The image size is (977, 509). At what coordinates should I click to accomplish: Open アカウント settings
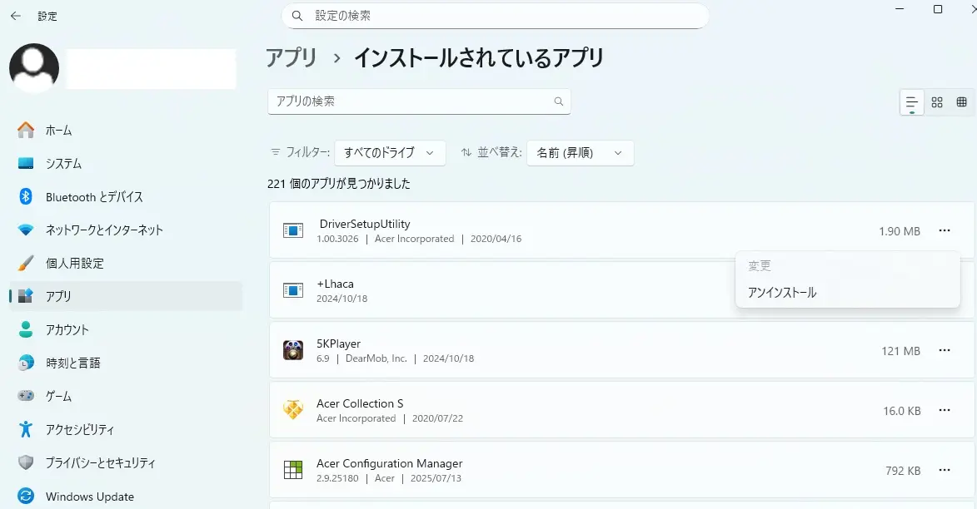[126, 330]
